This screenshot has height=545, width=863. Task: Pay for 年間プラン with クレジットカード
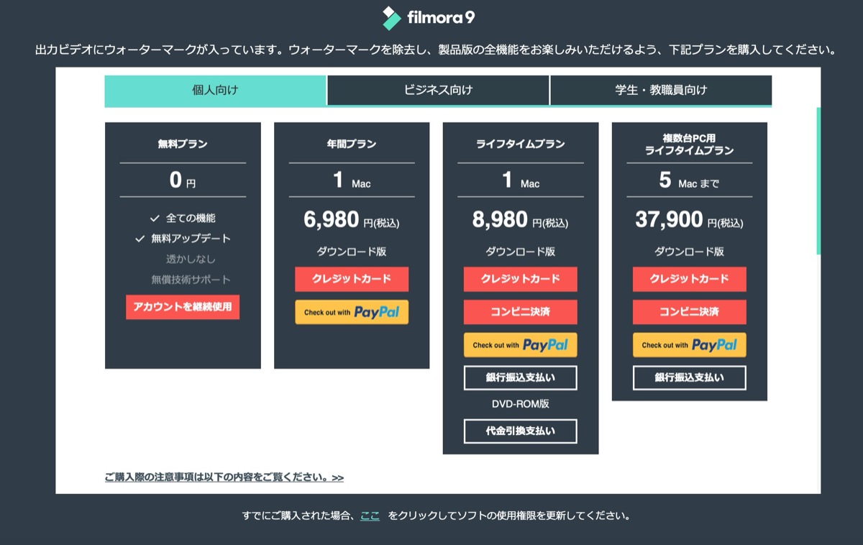[352, 279]
